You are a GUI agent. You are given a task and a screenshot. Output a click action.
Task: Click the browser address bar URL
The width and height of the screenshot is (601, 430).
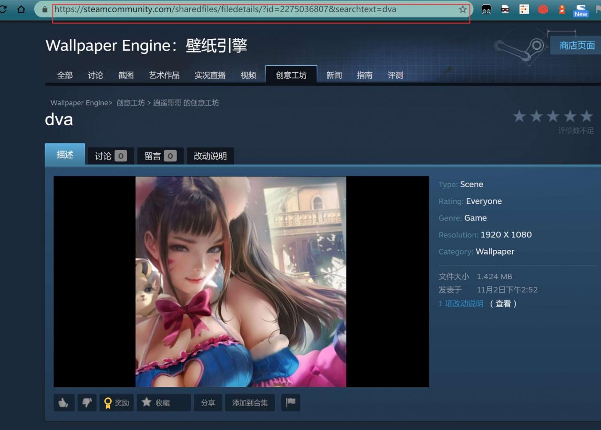coord(225,9)
